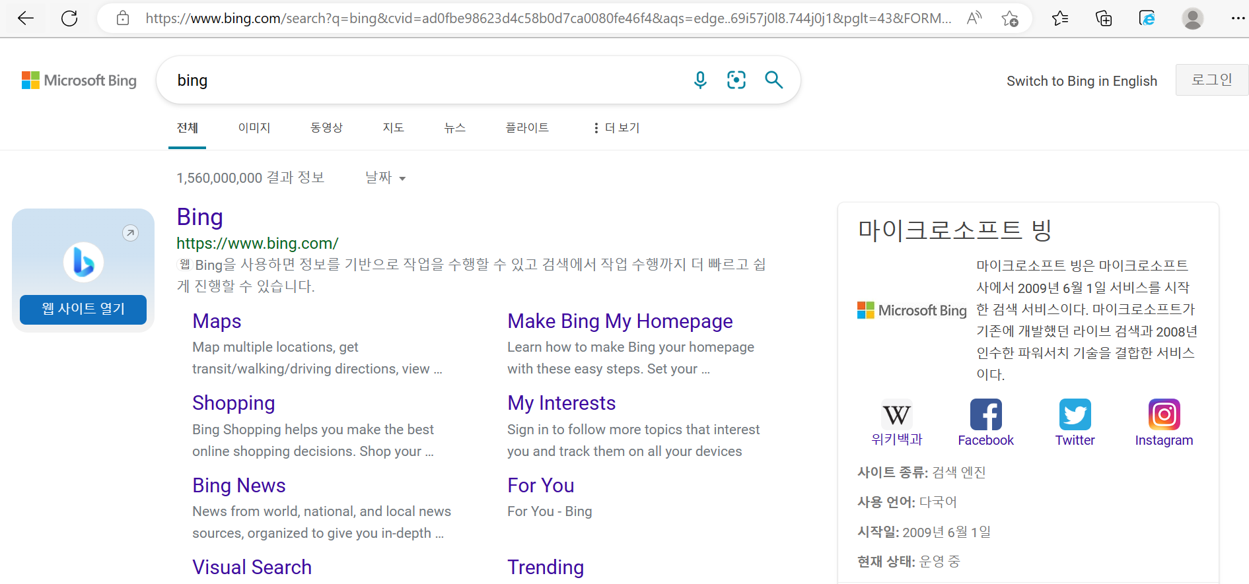
Task: Click the 사용 언어: 다국어 row
Action: coord(907,502)
